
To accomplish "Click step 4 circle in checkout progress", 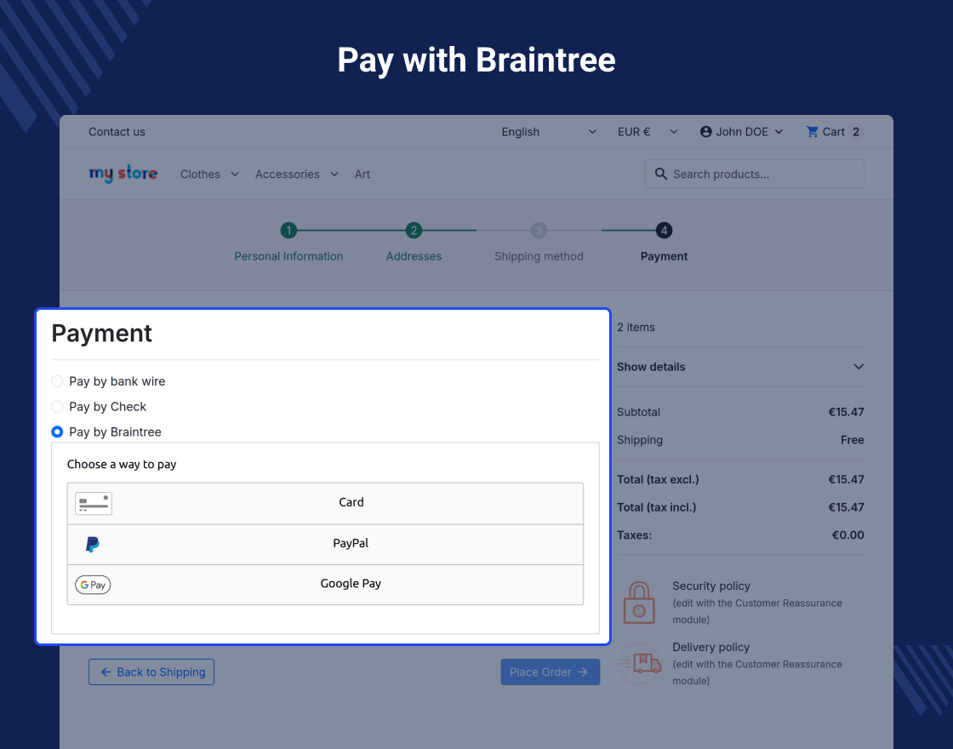I will click(664, 231).
